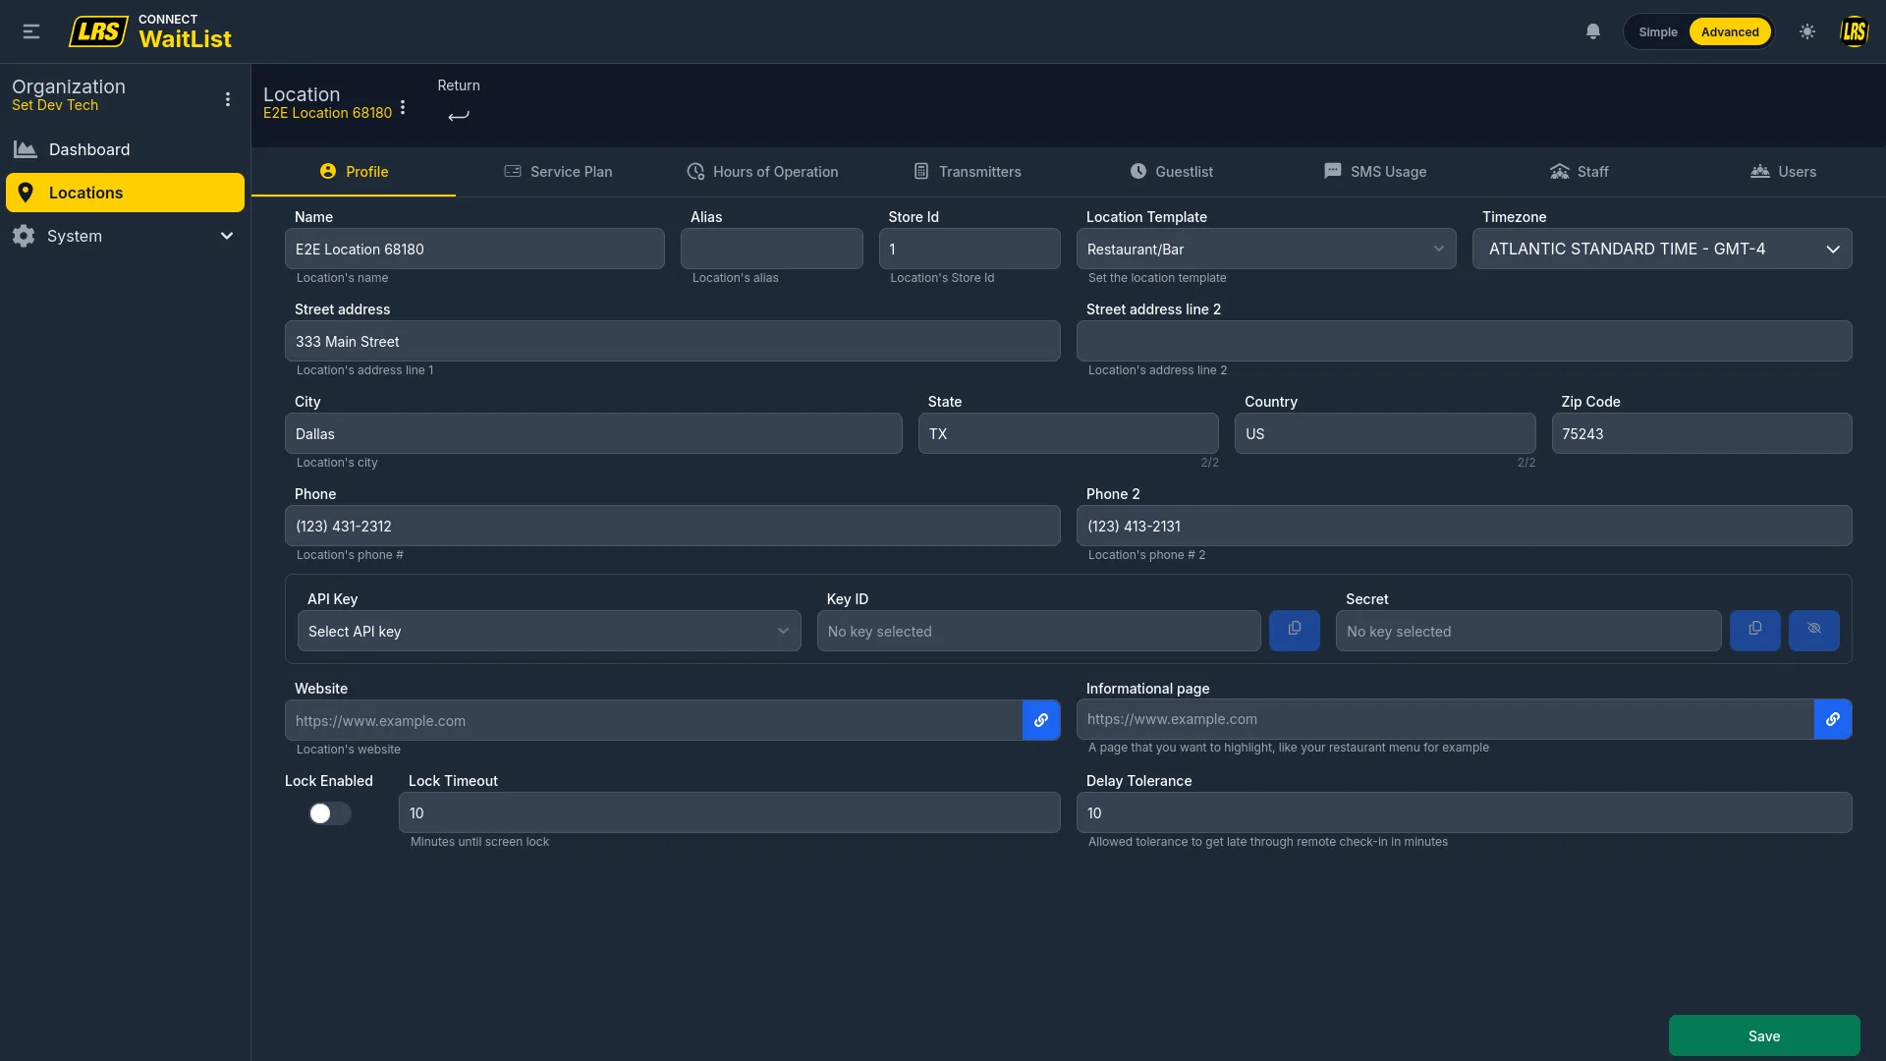Viewport: 1886px width, 1061px height.
Task: Focus the Phone 2 field
Action: [x=1464, y=526]
